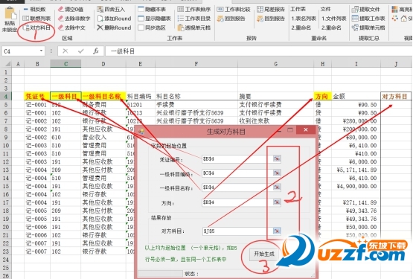Open the 工作表比较 tool
Image resolution: width=413 pixels, height=279 pixels.
click(234, 10)
